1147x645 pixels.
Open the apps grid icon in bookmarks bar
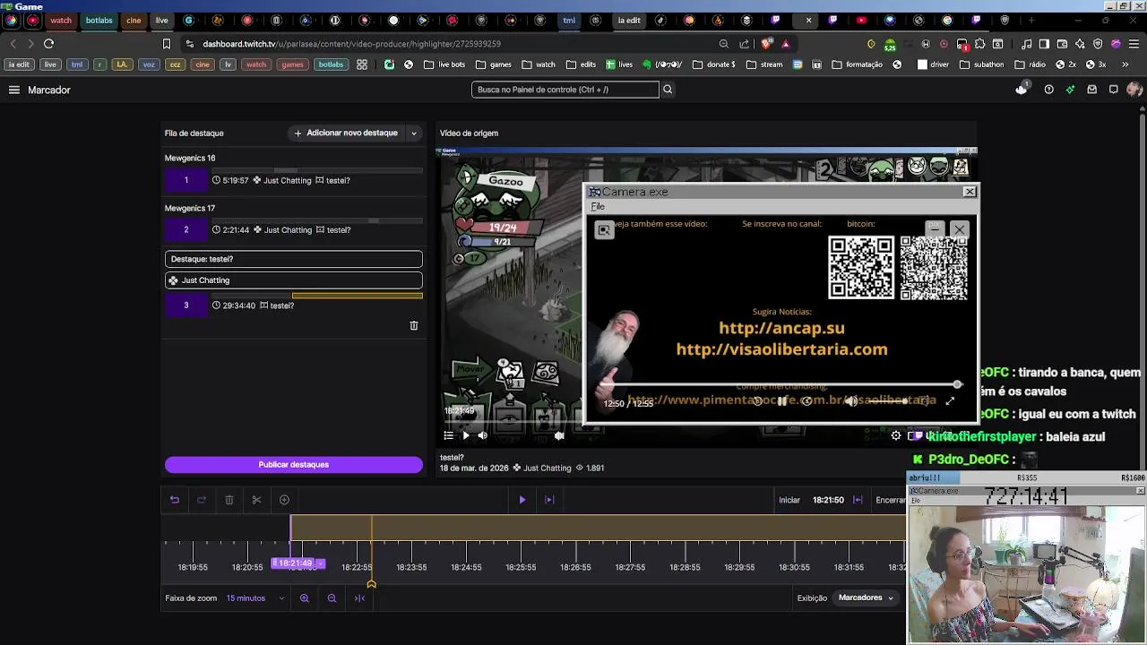[x=362, y=64]
